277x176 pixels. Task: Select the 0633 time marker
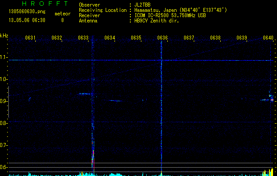(83, 38)
